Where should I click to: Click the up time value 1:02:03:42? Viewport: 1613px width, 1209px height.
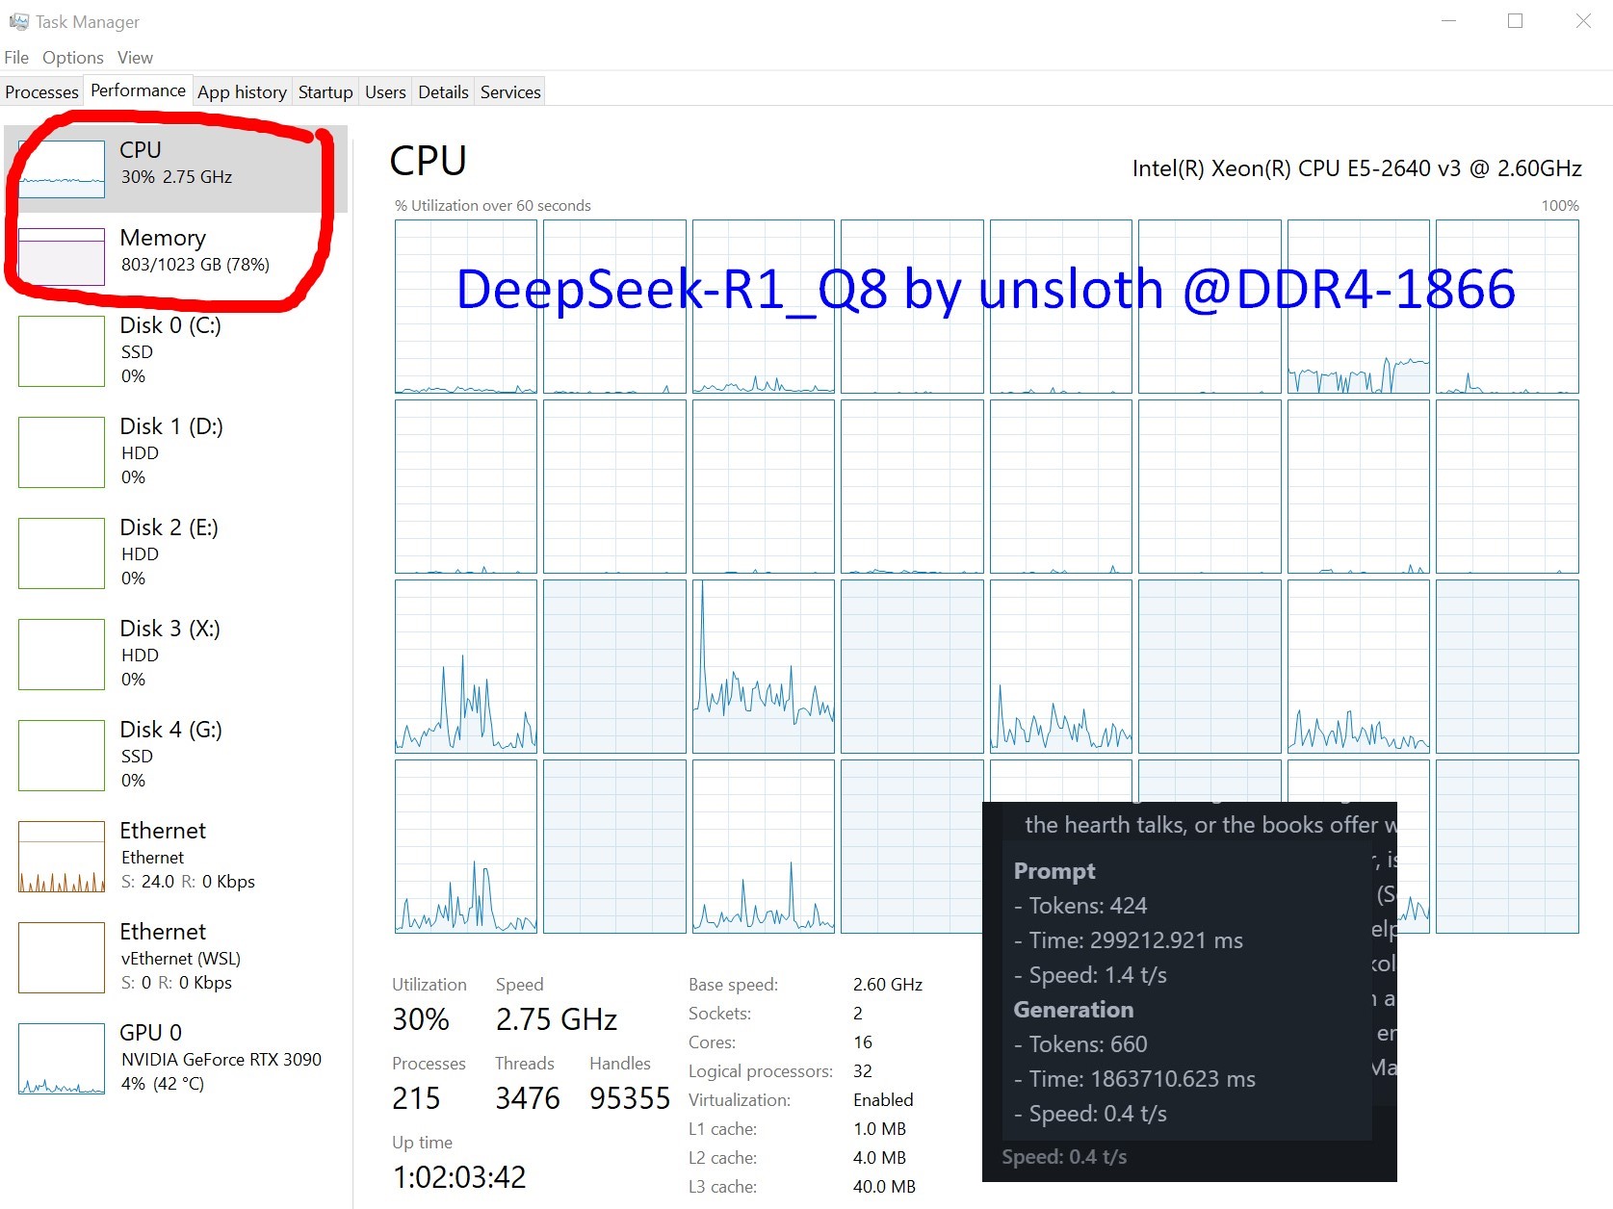click(x=459, y=1177)
